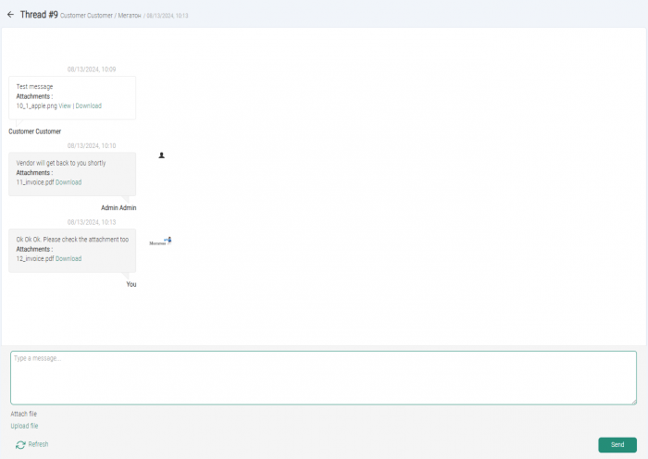Click the Refresh circular arrows icon
648x459 pixels.
(x=20, y=444)
